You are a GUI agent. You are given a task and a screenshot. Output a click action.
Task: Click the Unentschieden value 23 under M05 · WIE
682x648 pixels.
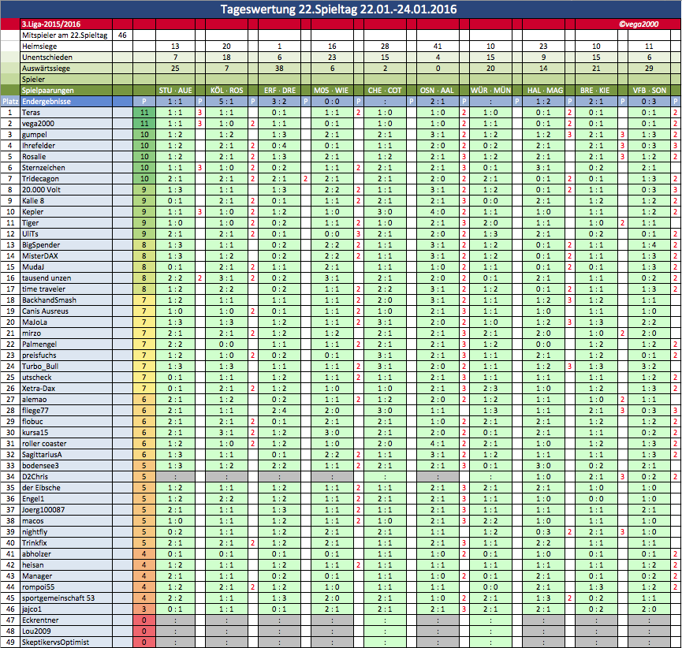(x=332, y=58)
